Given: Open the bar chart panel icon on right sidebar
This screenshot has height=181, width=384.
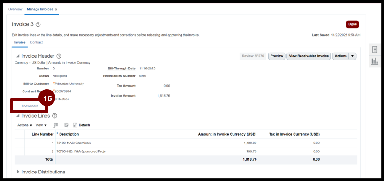Looking at the screenshot, I should [375, 61].
